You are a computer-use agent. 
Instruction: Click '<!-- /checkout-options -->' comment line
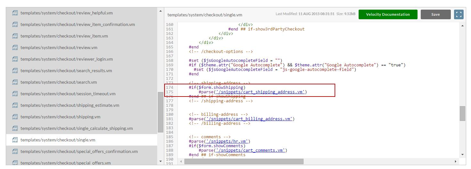coord(221,52)
